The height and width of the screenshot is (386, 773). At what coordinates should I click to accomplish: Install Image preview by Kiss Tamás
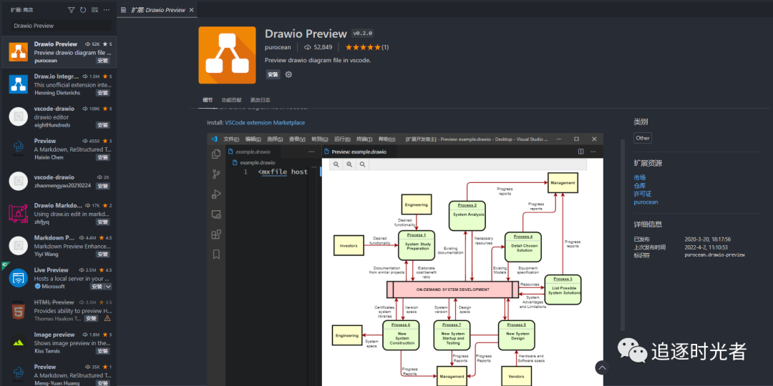coord(102,351)
